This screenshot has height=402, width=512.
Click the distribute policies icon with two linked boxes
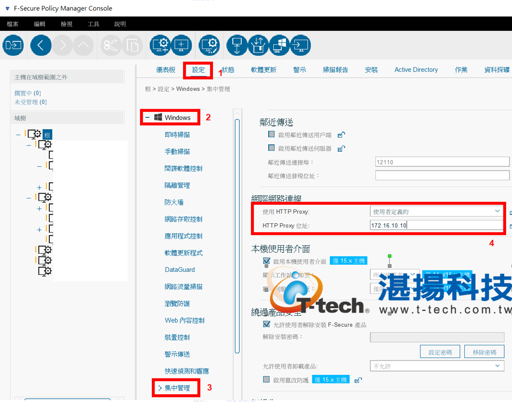pyautogui.click(x=13, y=45)
